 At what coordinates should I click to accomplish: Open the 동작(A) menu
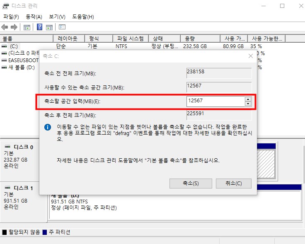[x=34, y=17]
